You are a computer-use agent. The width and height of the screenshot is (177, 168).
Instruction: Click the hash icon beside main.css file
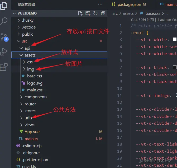pos(23,90)
